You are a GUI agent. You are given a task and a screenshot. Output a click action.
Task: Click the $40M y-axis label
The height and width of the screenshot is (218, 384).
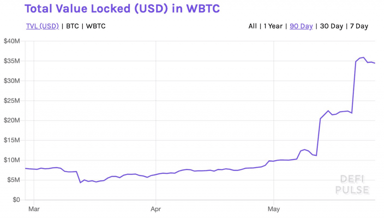pos(12,41)
